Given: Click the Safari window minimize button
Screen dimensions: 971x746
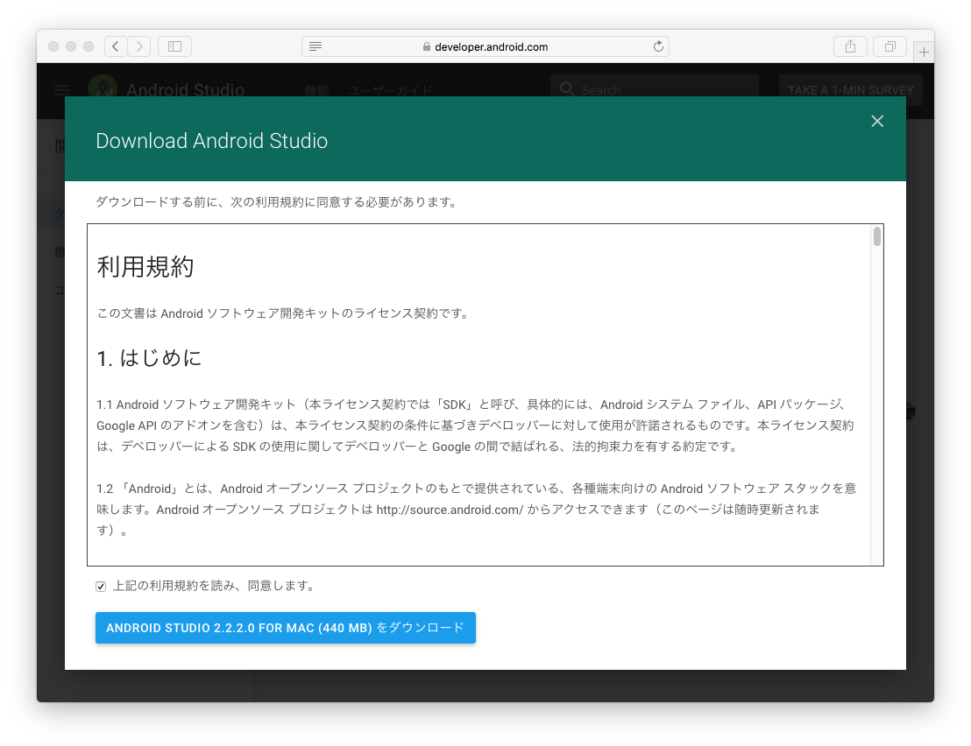Looking at the screenshot, I should [x=71, y=46].
